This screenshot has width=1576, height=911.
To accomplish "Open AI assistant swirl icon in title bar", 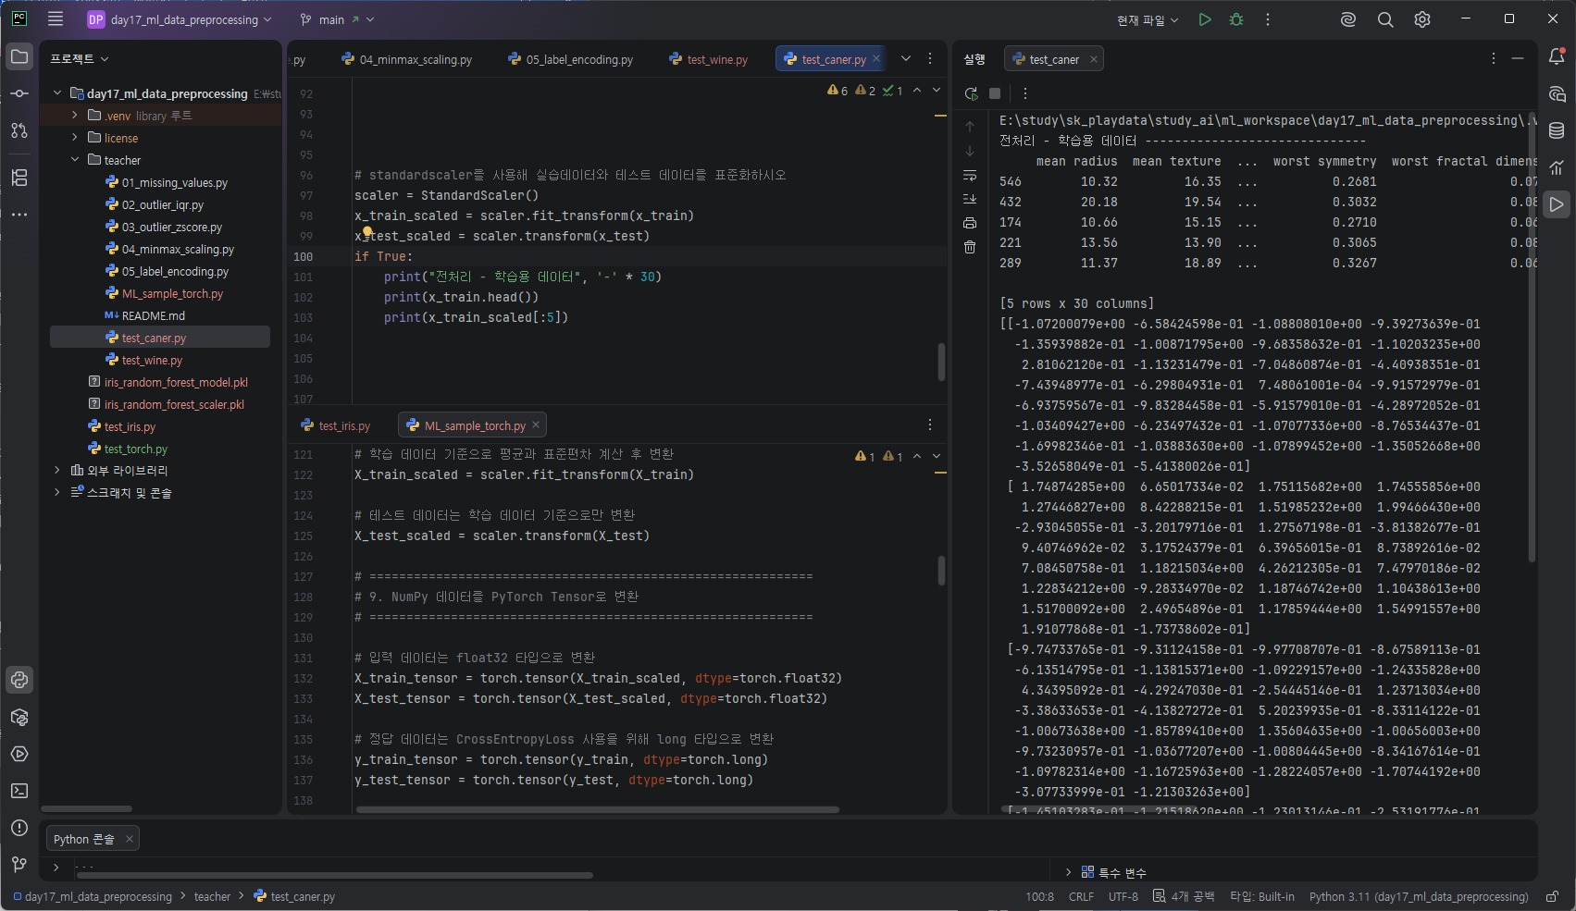I will point(1348,19).
